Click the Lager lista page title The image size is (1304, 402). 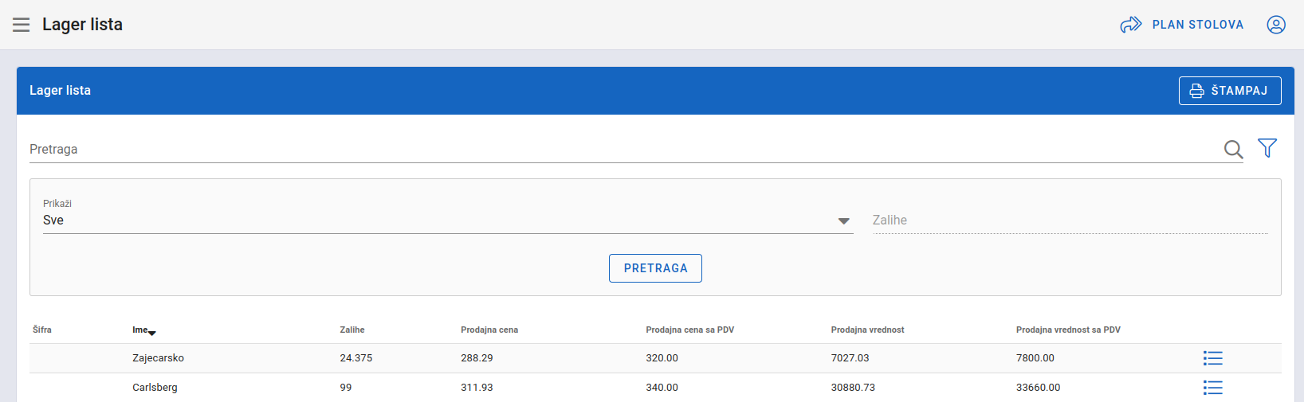pos(82,25)
